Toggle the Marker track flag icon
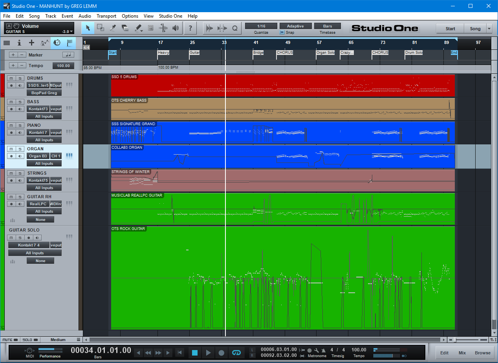This screenshot has height=363, width=498. coord(70,43)
